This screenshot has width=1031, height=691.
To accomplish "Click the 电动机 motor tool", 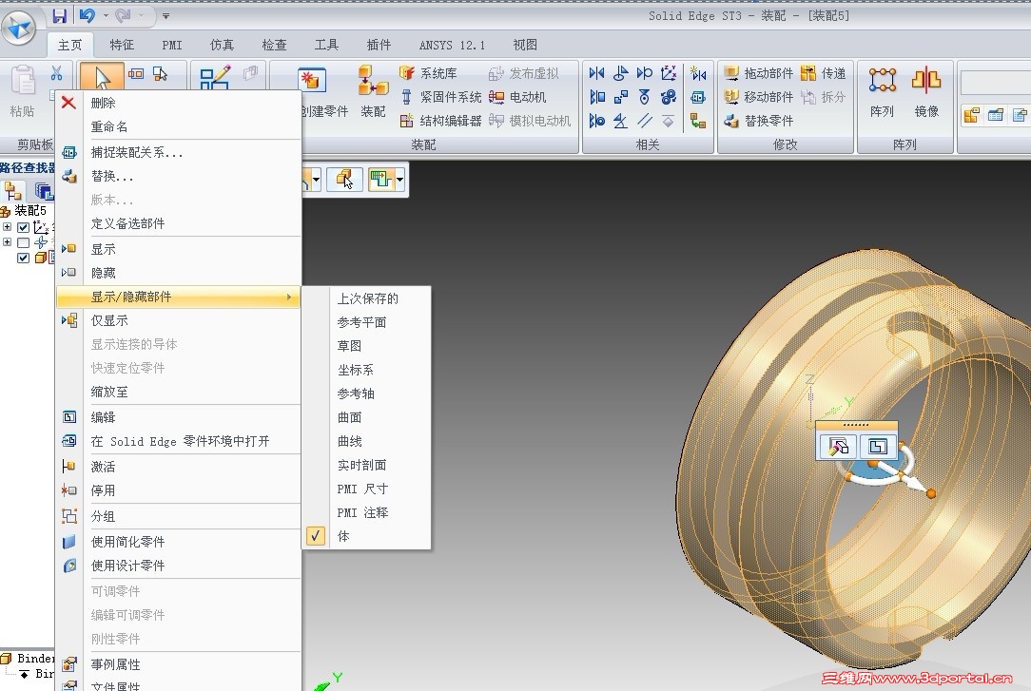I will [517, 97].
